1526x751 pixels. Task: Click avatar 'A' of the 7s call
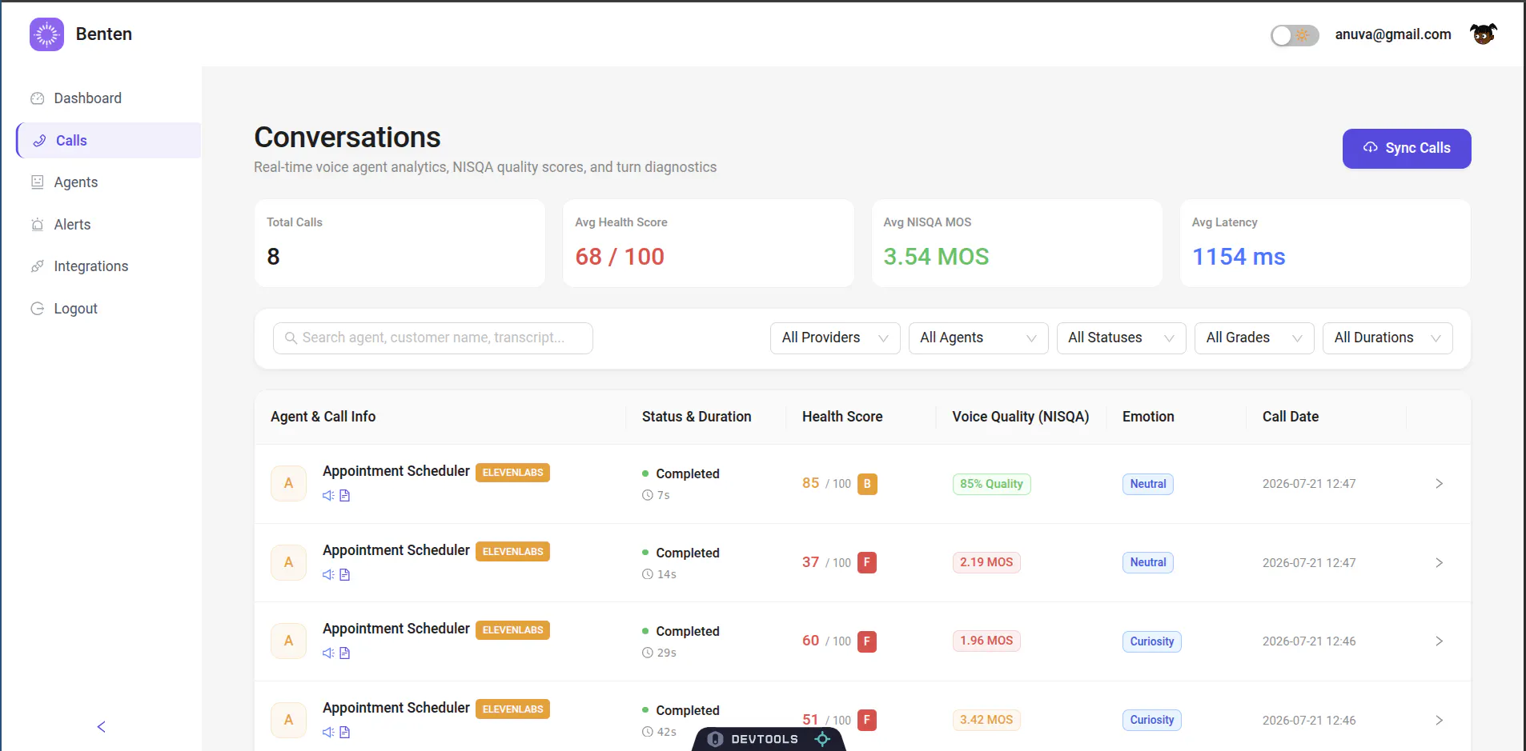click(288, 483)
